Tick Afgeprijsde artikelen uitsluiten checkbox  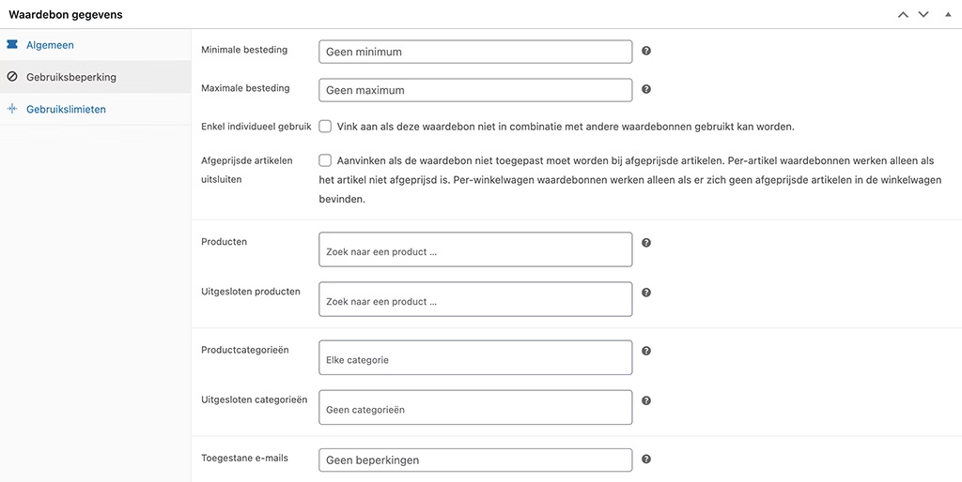[x=325, y=160]
